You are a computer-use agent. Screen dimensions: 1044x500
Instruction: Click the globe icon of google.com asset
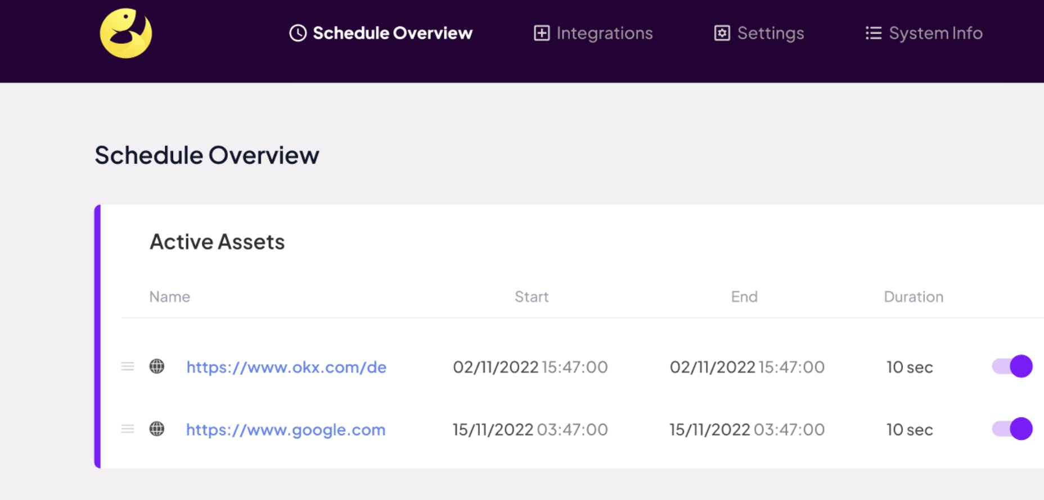157,429
